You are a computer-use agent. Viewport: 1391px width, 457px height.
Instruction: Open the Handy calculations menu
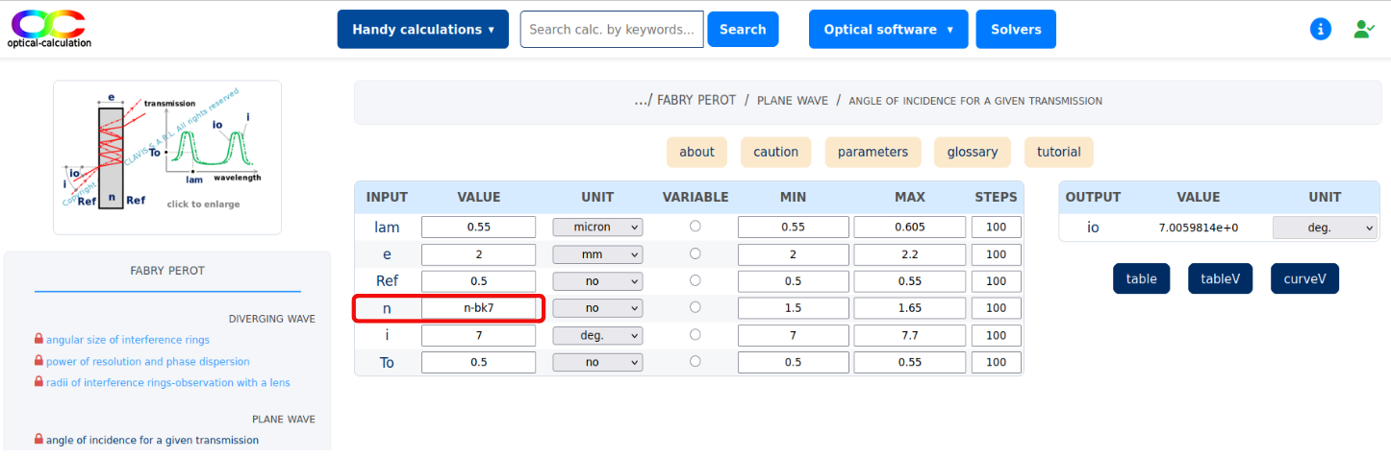(422, 30)
